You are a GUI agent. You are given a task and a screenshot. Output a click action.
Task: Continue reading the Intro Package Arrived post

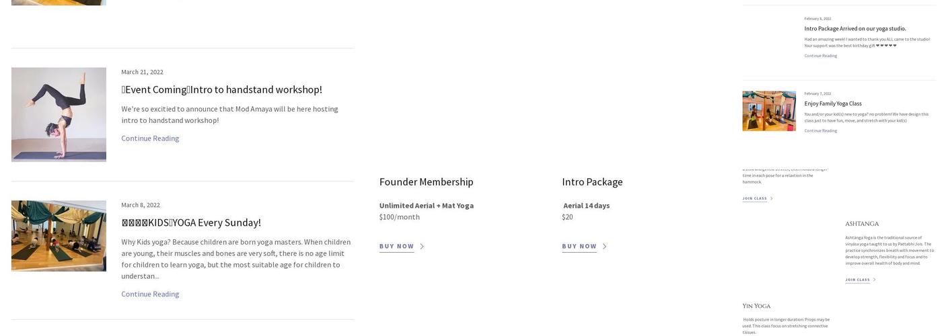(820, 56)
